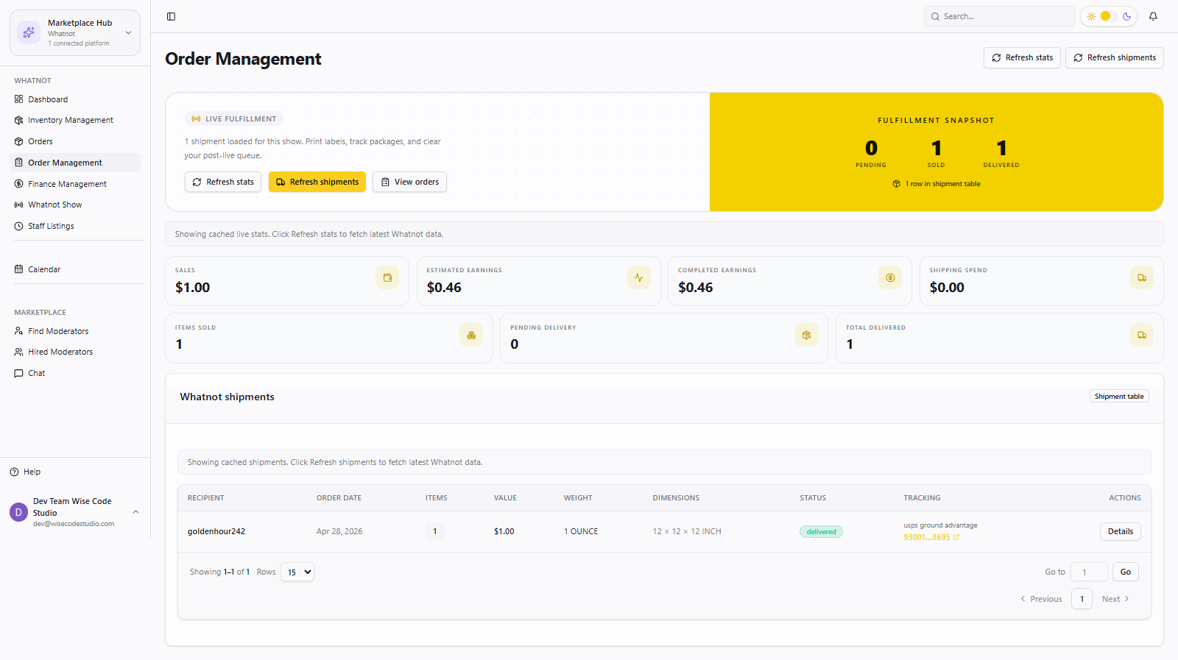
Task: Open the Help link
Action: click(25, 472)
